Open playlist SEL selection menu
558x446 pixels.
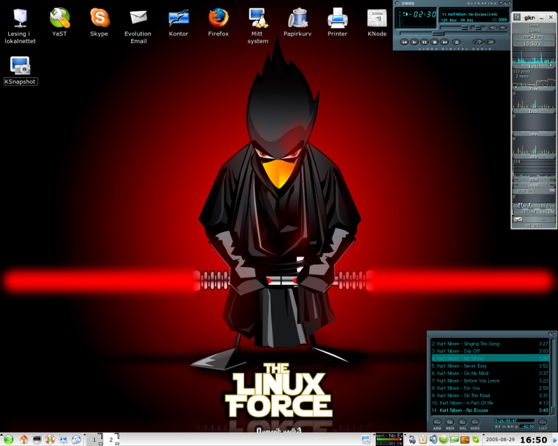pyautogui.click(x=462, y=422)
